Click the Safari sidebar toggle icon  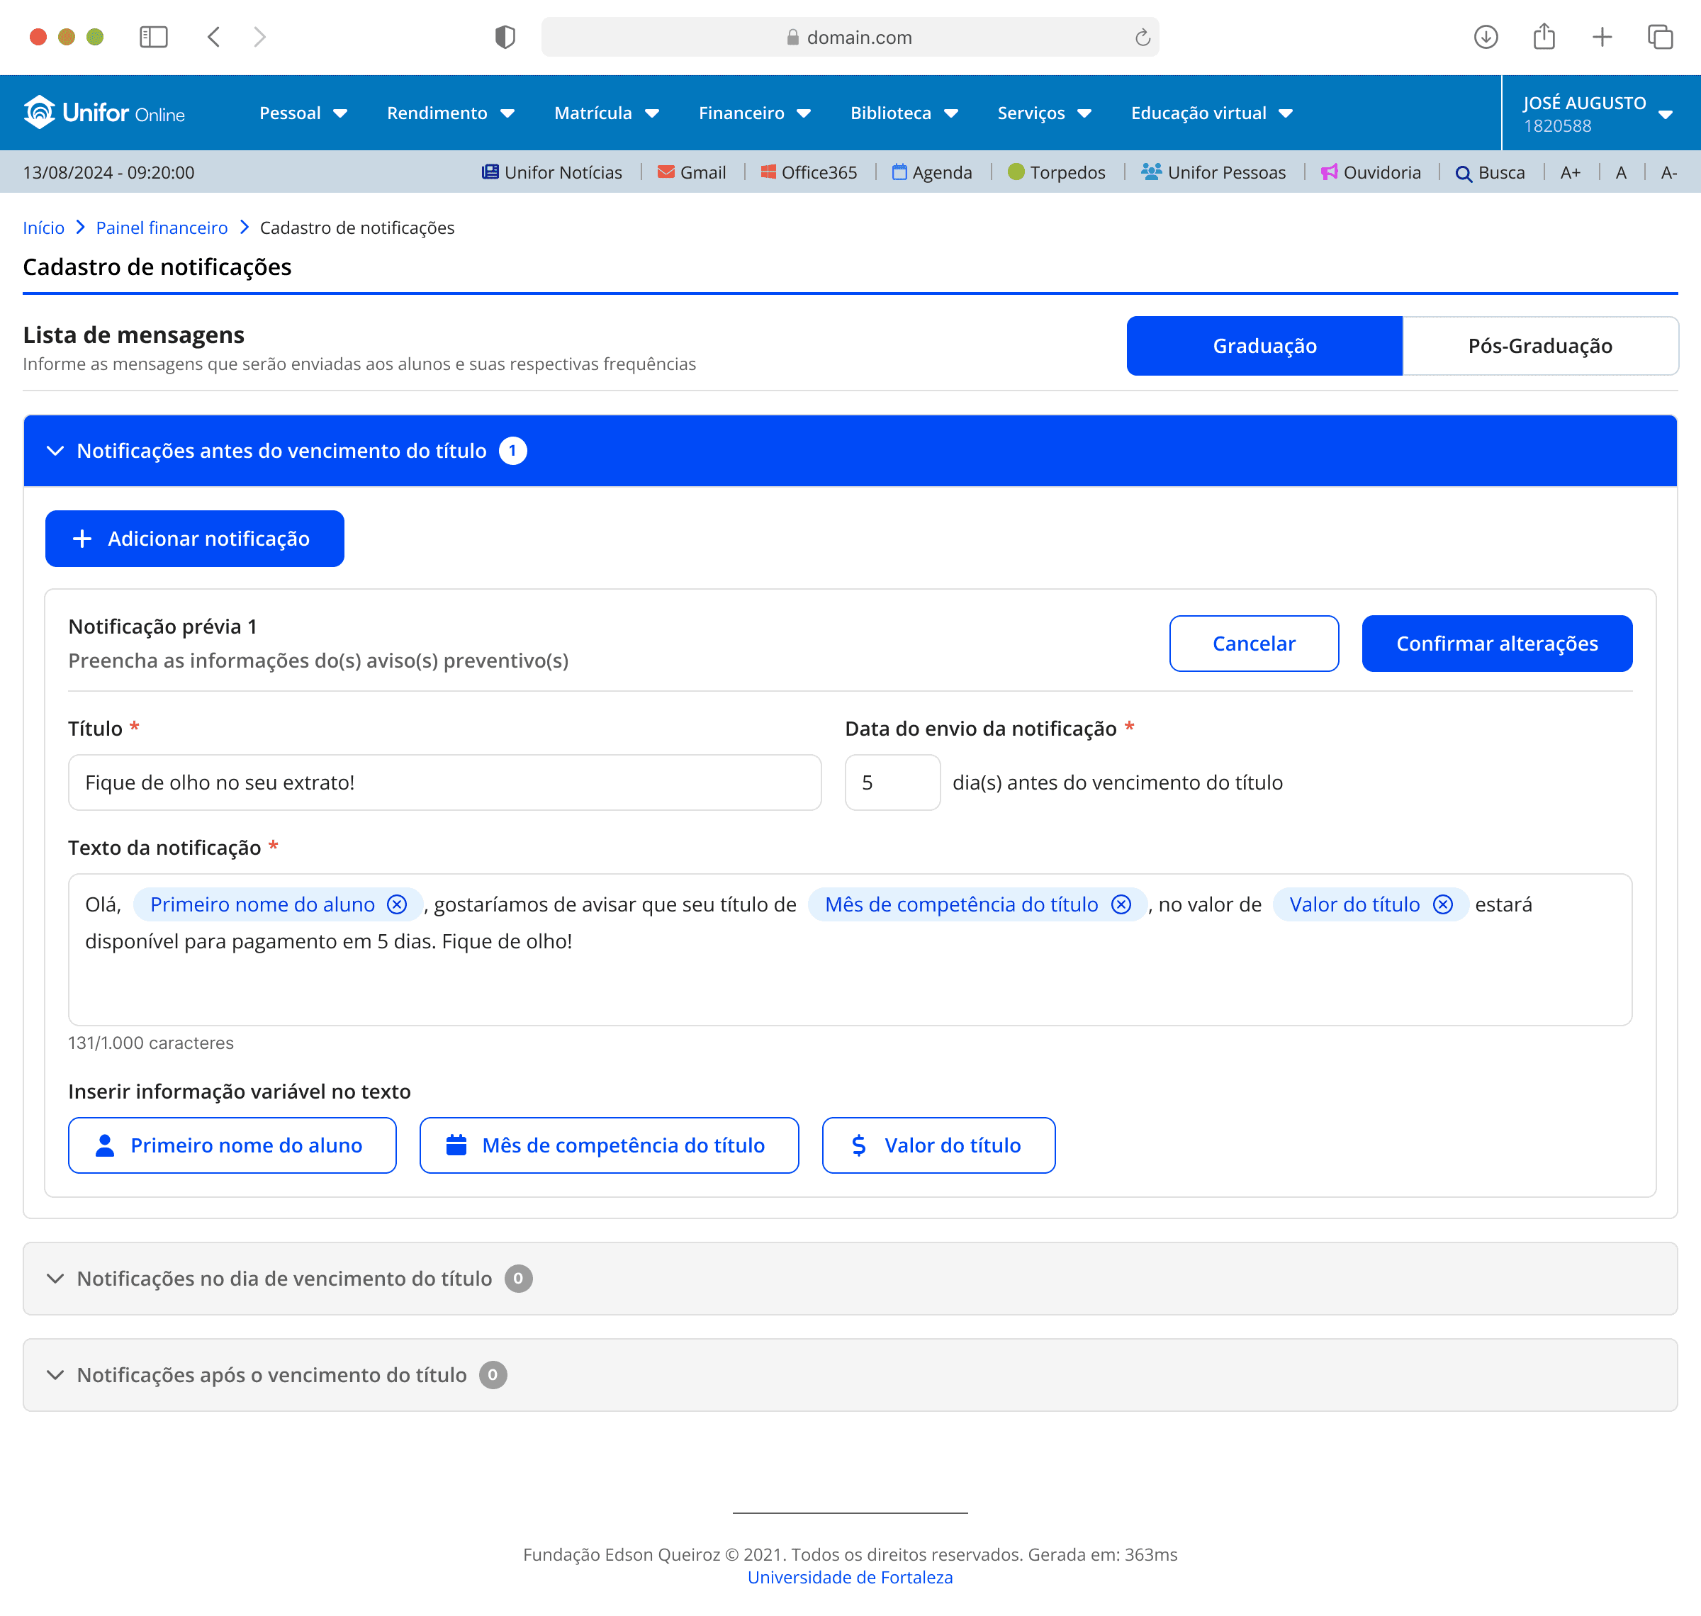(153, 37)
